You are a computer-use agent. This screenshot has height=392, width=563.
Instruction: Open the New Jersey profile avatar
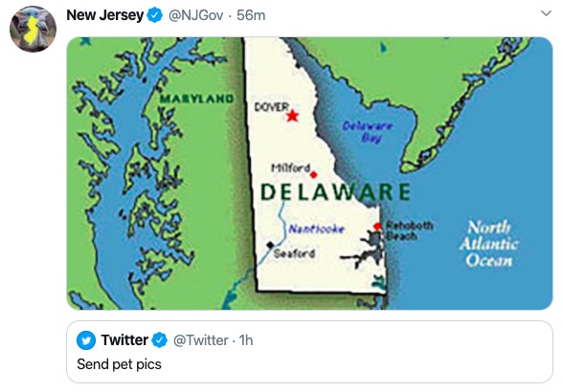(33, 29)
